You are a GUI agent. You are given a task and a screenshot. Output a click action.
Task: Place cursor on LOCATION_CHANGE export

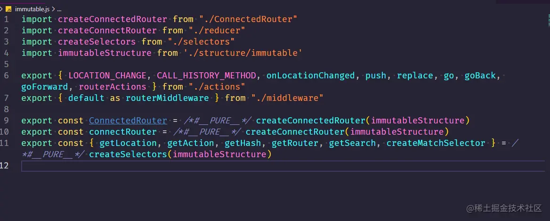pyautogui.click(x=107, y=76)
